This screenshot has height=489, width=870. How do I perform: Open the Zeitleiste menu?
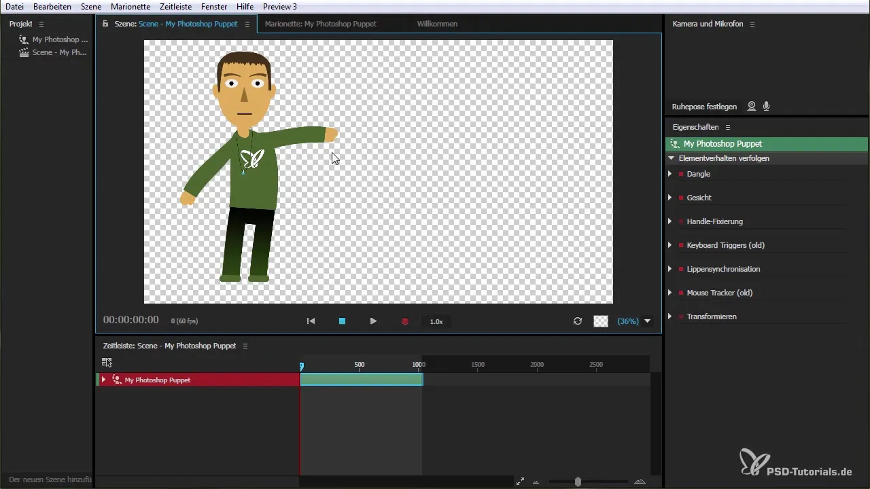(175, 6)
